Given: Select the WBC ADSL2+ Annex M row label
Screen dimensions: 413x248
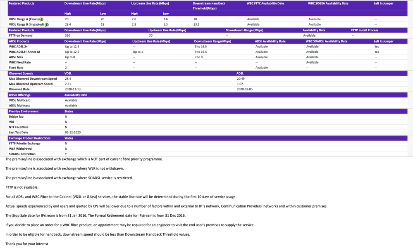Looking at the screenshot, I should pos(25,52).
